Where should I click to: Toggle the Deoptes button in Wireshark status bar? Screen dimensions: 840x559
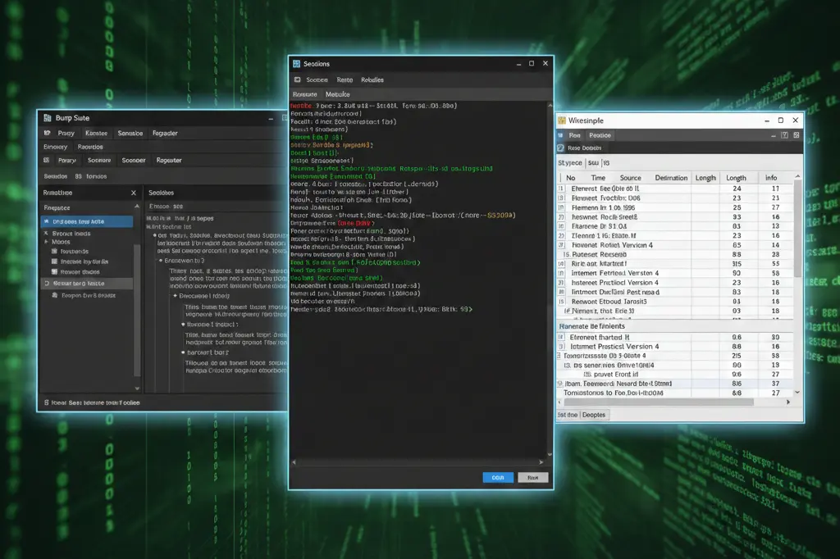pos(593,415)
